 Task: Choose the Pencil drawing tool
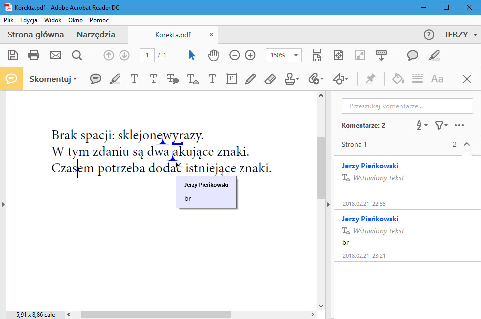(250, 79)
